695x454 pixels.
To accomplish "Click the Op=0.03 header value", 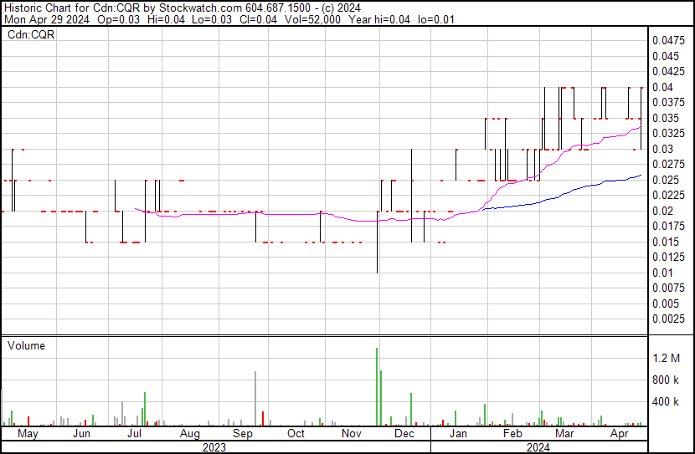I will [118, 19].
